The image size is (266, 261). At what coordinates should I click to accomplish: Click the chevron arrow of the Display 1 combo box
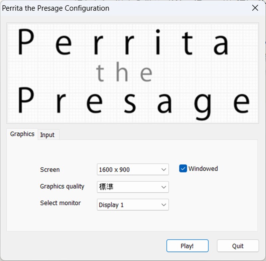pos(164,205)
